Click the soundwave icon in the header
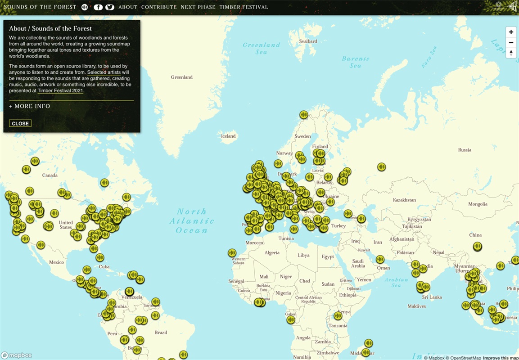This screenshot has height=360, width=519. (85, 7)
